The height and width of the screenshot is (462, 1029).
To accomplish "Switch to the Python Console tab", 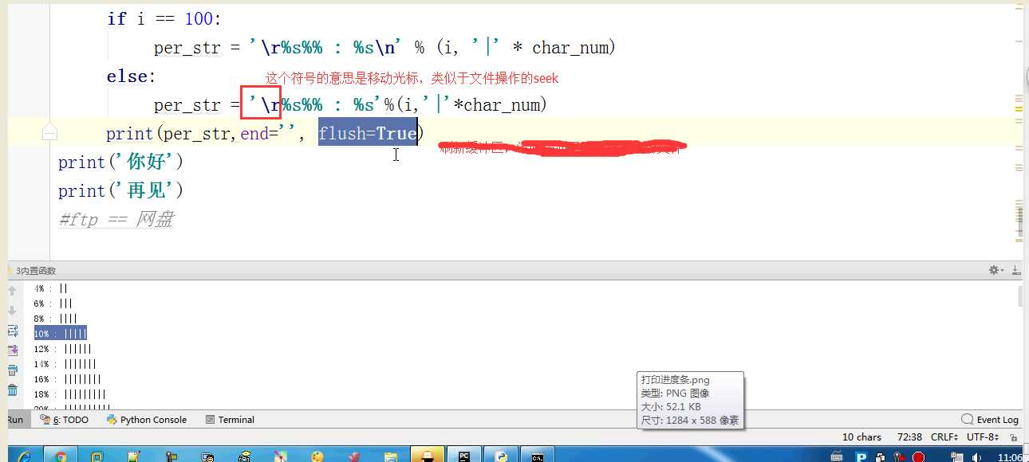I will (x=147, y=420).
